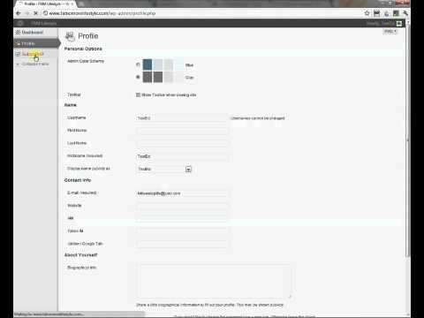Click the E-mail input field
This screenshot has width=424, height=318.
(x=182, y=193)
